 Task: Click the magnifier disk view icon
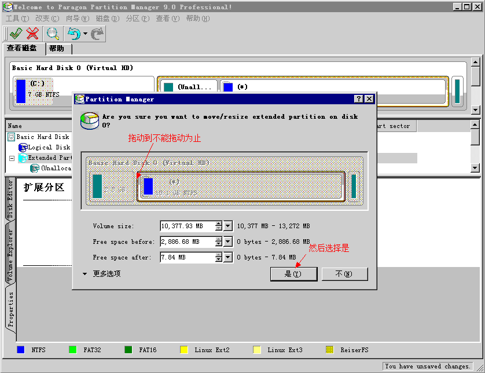[x=53, y=34]
